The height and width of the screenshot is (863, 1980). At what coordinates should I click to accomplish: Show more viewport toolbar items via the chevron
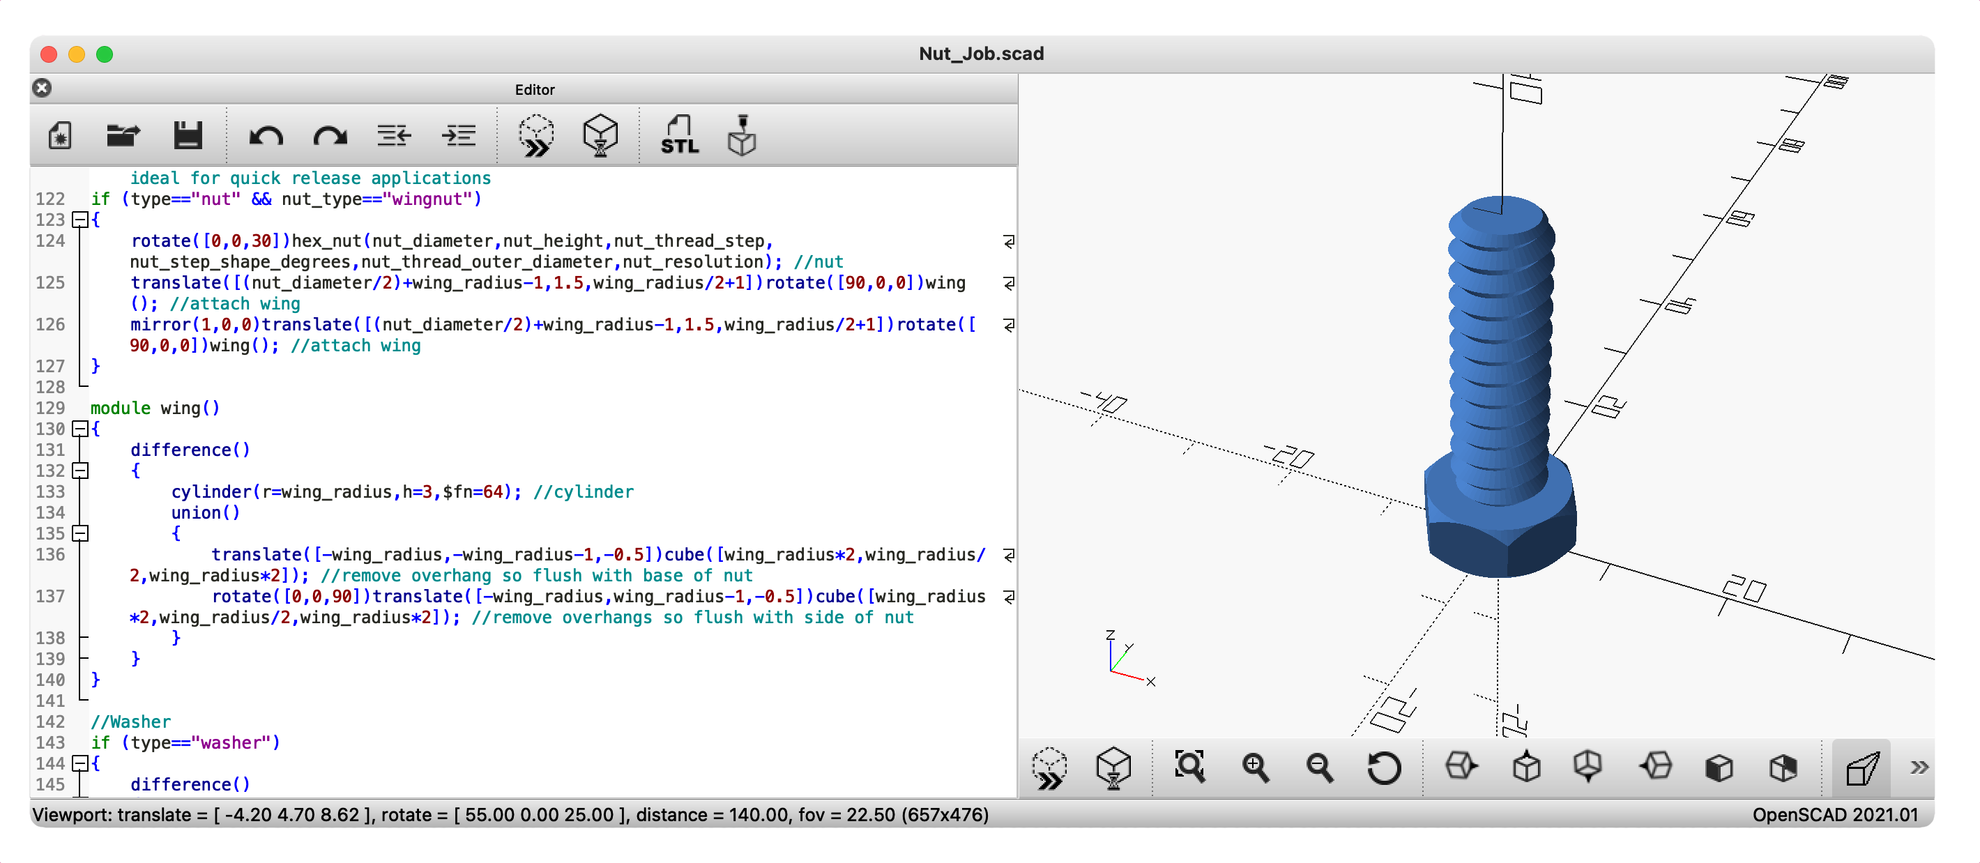tap(1919, 766)
